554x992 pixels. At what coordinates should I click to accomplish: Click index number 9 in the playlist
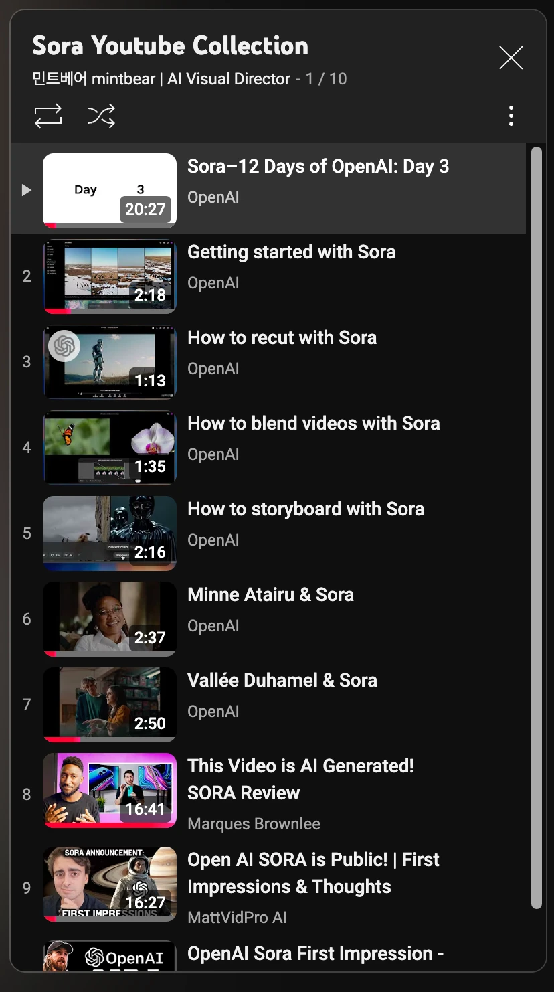tap(27, 888)
